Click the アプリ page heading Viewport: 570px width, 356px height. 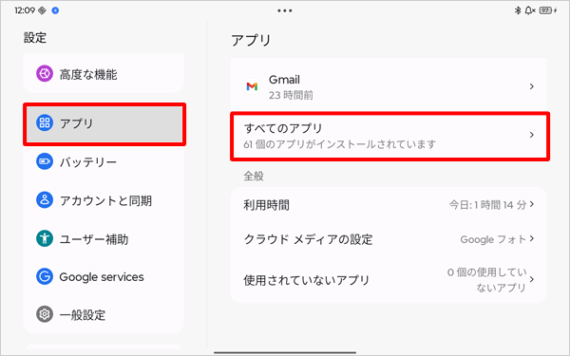[x=251, y=40]
